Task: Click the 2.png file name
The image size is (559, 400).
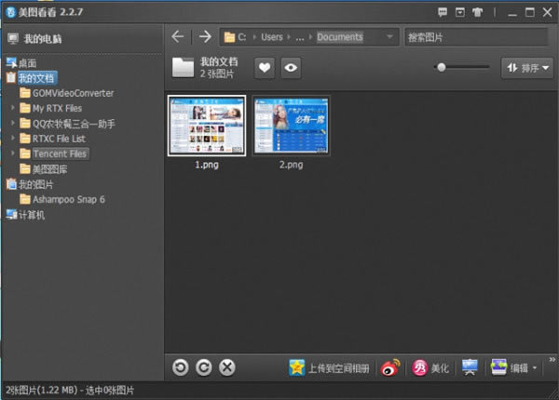Action: coord(291,165)
